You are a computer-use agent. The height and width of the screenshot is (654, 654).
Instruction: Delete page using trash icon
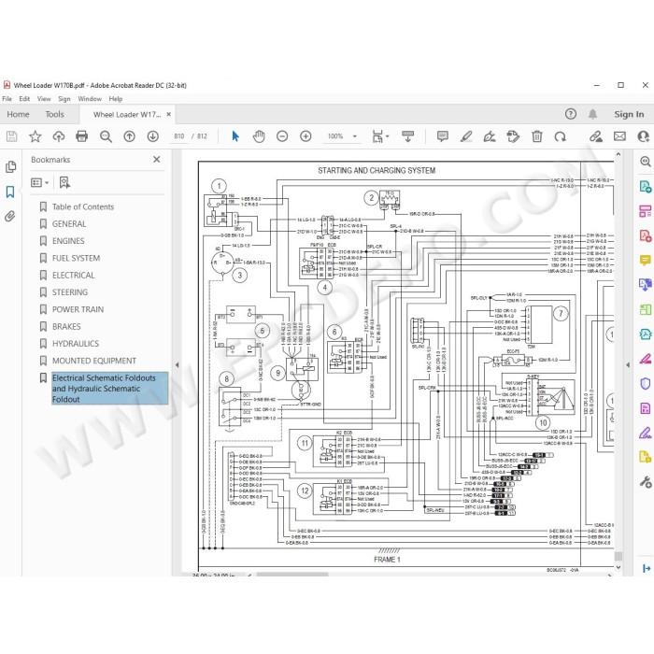537,136
